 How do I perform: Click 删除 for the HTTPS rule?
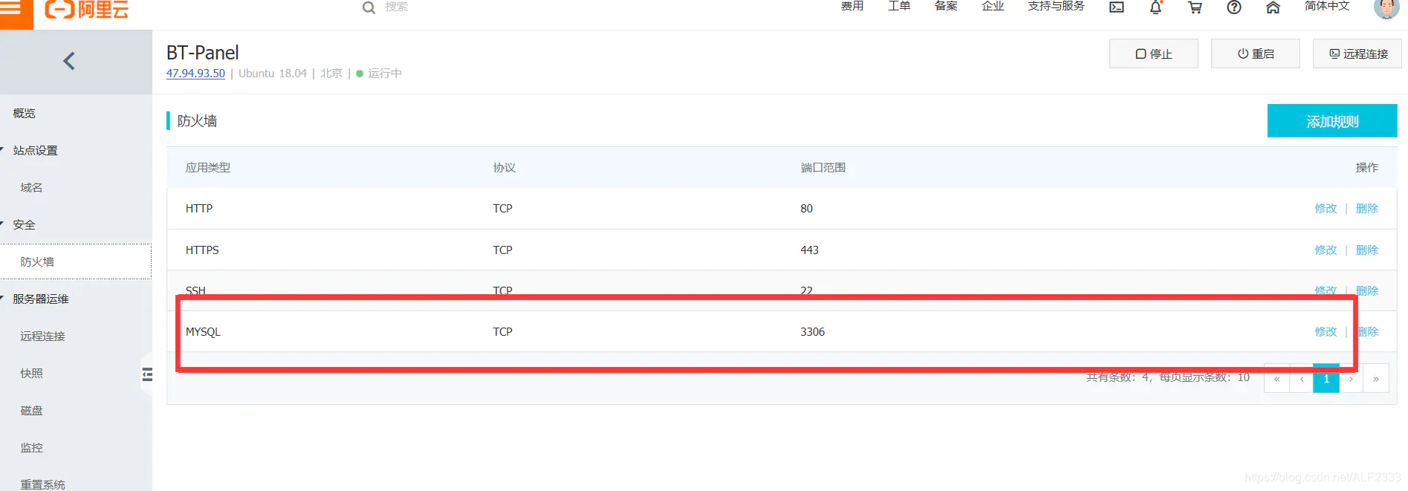click(x=1367, y=250)
